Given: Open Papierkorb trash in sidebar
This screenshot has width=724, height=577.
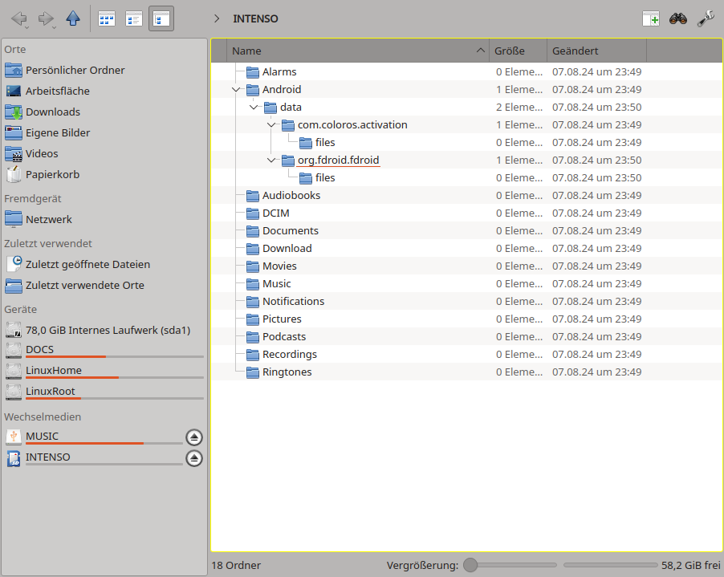Looking at the screenshot, I should pyautogui.click(x=52, y=174).
